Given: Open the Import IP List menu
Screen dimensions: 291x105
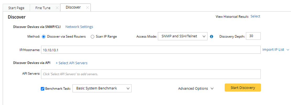Looking at the screenshot, I should 276,50.
